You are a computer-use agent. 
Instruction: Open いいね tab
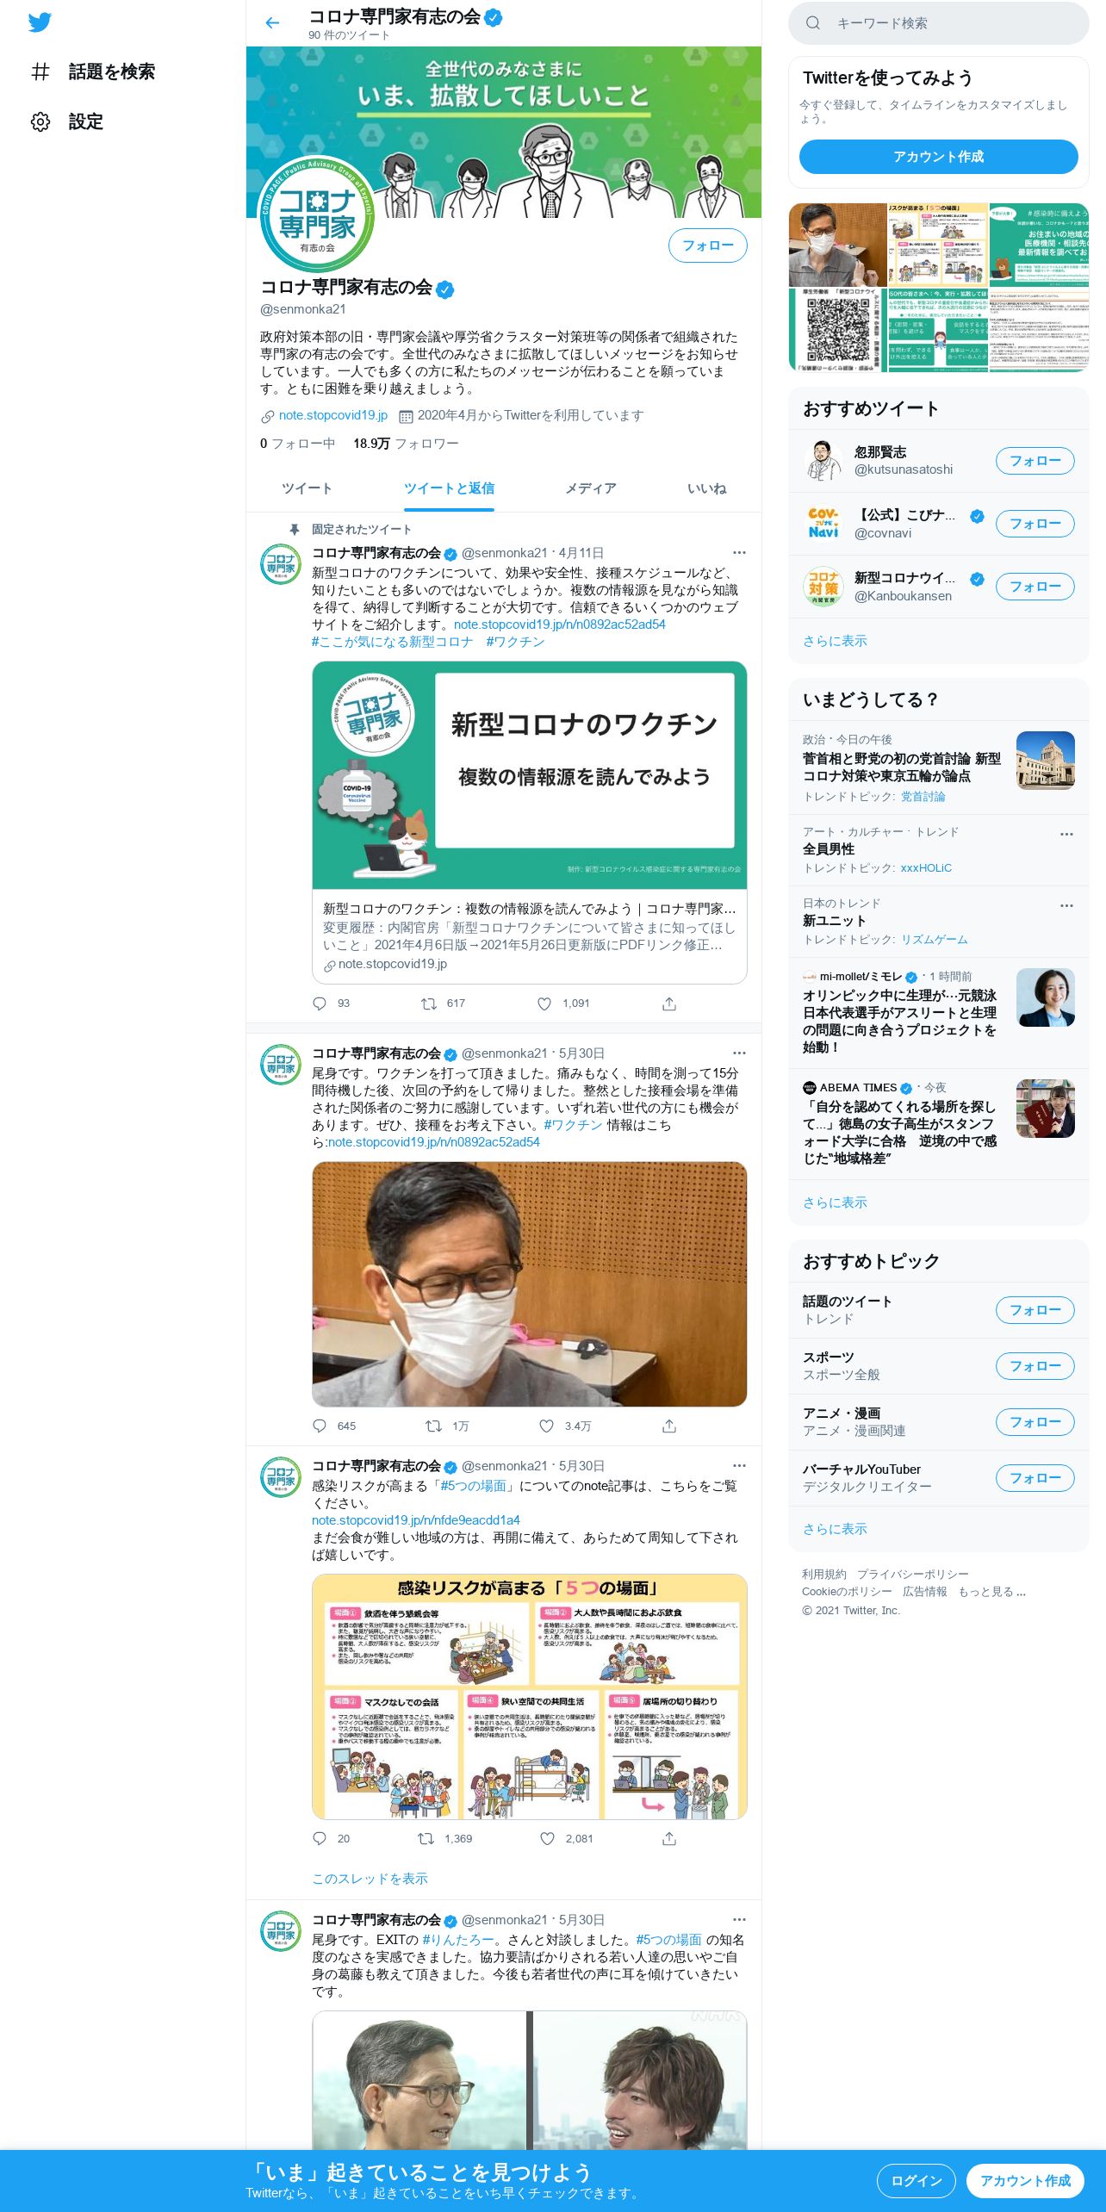click(706, 488)
